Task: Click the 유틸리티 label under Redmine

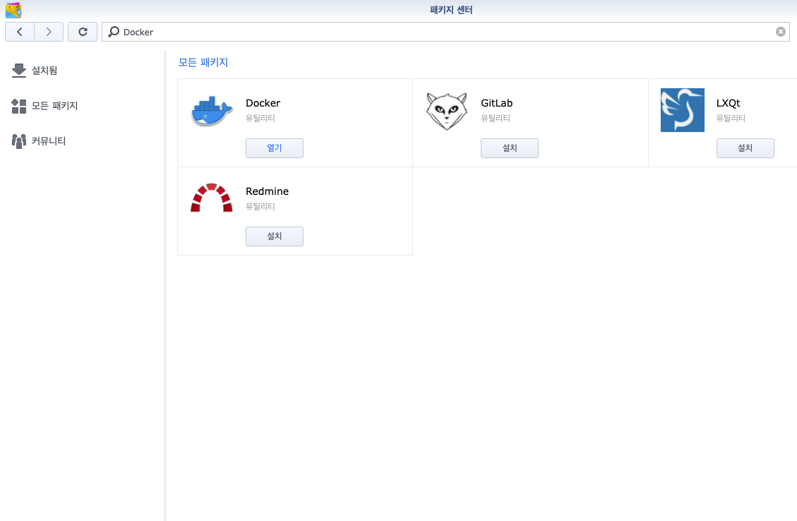Action: pos(260,207)
